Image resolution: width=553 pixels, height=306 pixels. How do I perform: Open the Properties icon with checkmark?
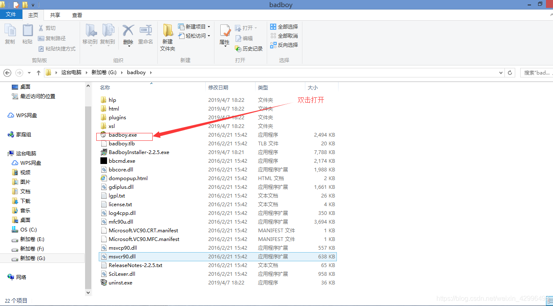[x=225, y=31]
